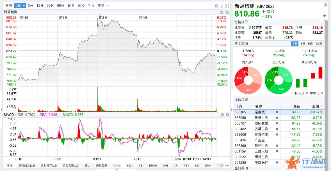
Task: Collapse the bottom indicator panel arrow
Action: point(116,170)
